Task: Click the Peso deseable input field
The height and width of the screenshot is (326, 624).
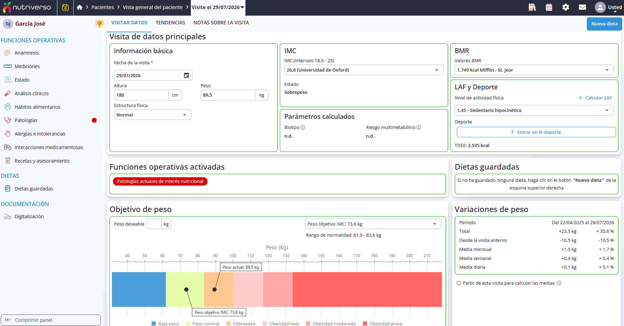Action: pos(154,224)
